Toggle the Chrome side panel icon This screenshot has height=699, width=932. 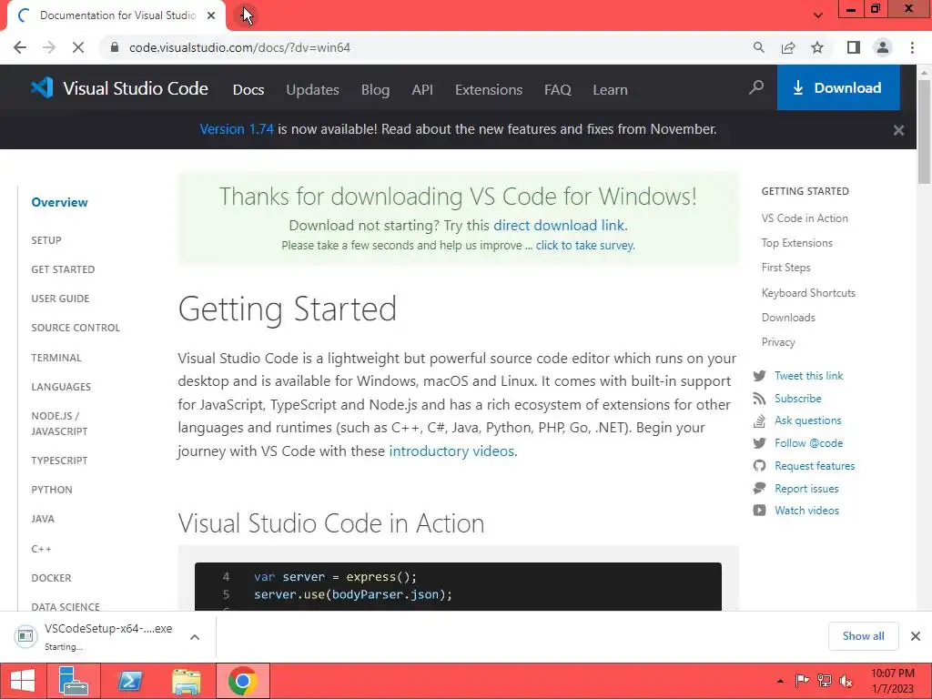(x=854, y=47)
